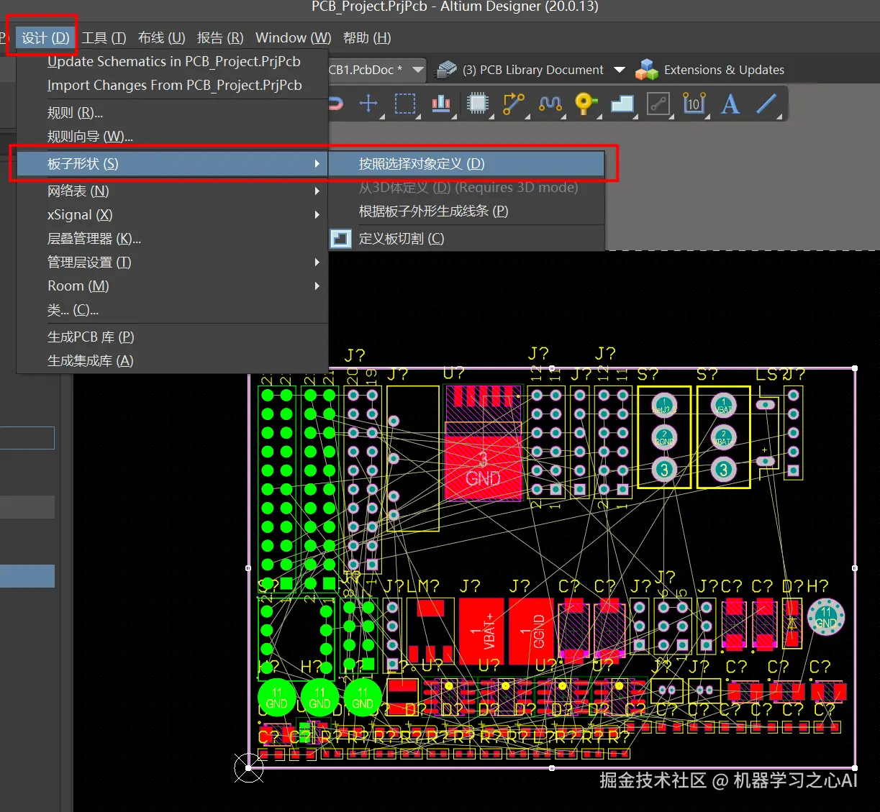Click the bottom-center board outline handle
The width and height of the screenshot is (880, 812).
[552, 768]
